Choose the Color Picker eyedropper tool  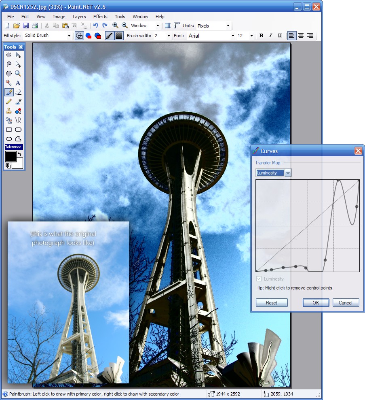pyautogui.click(x=18, y=102)
